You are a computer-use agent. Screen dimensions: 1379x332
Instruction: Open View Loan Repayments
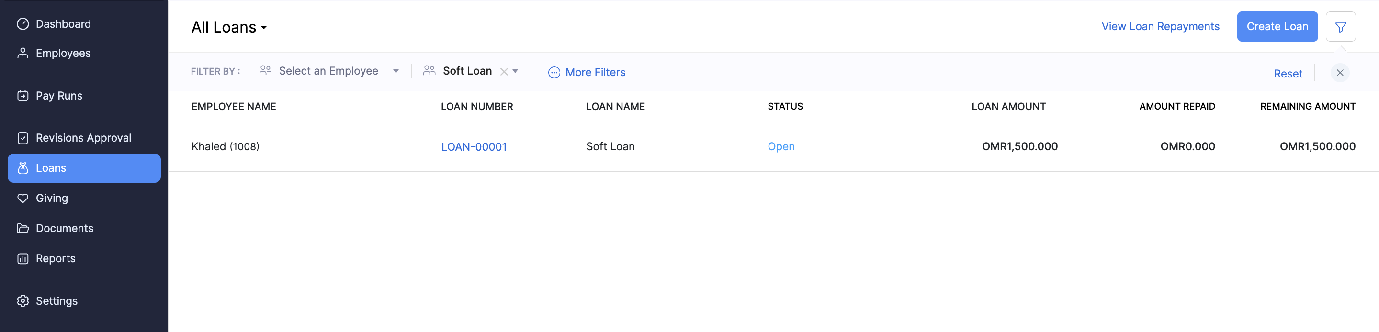[1160, 26]
